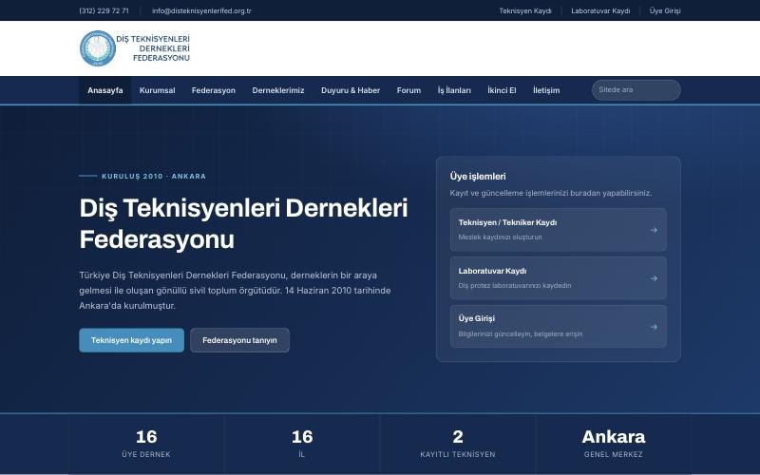Click arrow icon on Teknisyen / Tekniker Kaydı card
The image size is (760, 475).
click(654, 230)
